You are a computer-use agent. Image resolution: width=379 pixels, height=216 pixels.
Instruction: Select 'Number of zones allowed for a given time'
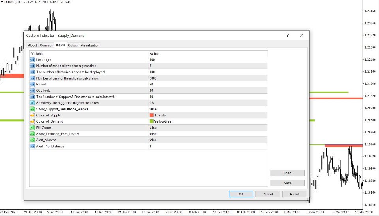pyautogui.click(x=66, y=66)
